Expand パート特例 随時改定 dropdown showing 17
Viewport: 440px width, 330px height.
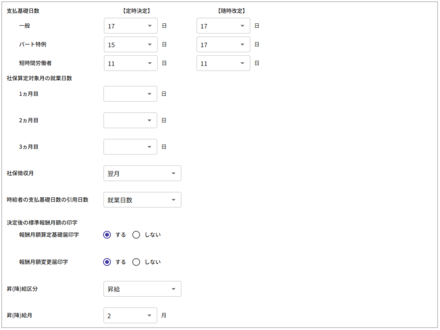(223, 45)
